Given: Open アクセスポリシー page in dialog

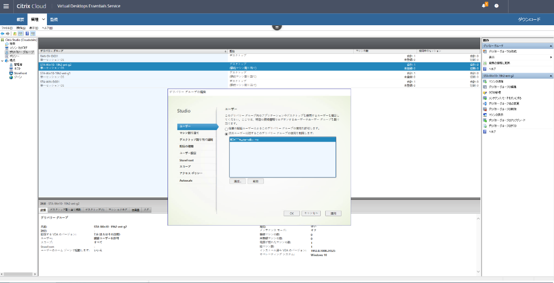Looking at the screenshot, I should (x=196, y=173).
